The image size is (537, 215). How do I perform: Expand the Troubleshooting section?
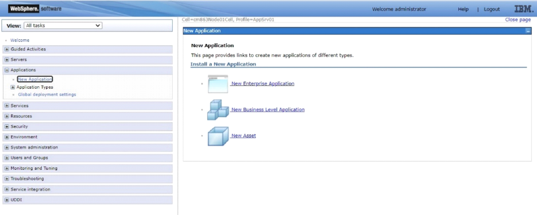[7, 179]
